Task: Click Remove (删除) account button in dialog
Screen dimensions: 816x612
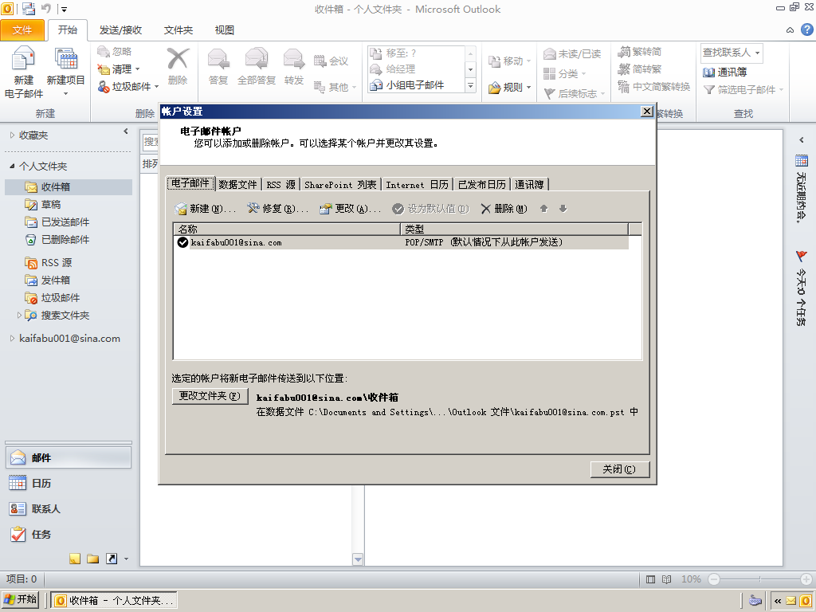Action: (504, 209)
